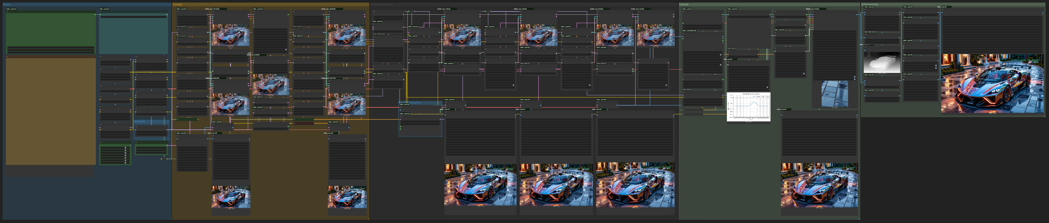Toggle the top switch in green-bordered Basics node
This screenshot has height=223, width=1049.
[125, 148]
